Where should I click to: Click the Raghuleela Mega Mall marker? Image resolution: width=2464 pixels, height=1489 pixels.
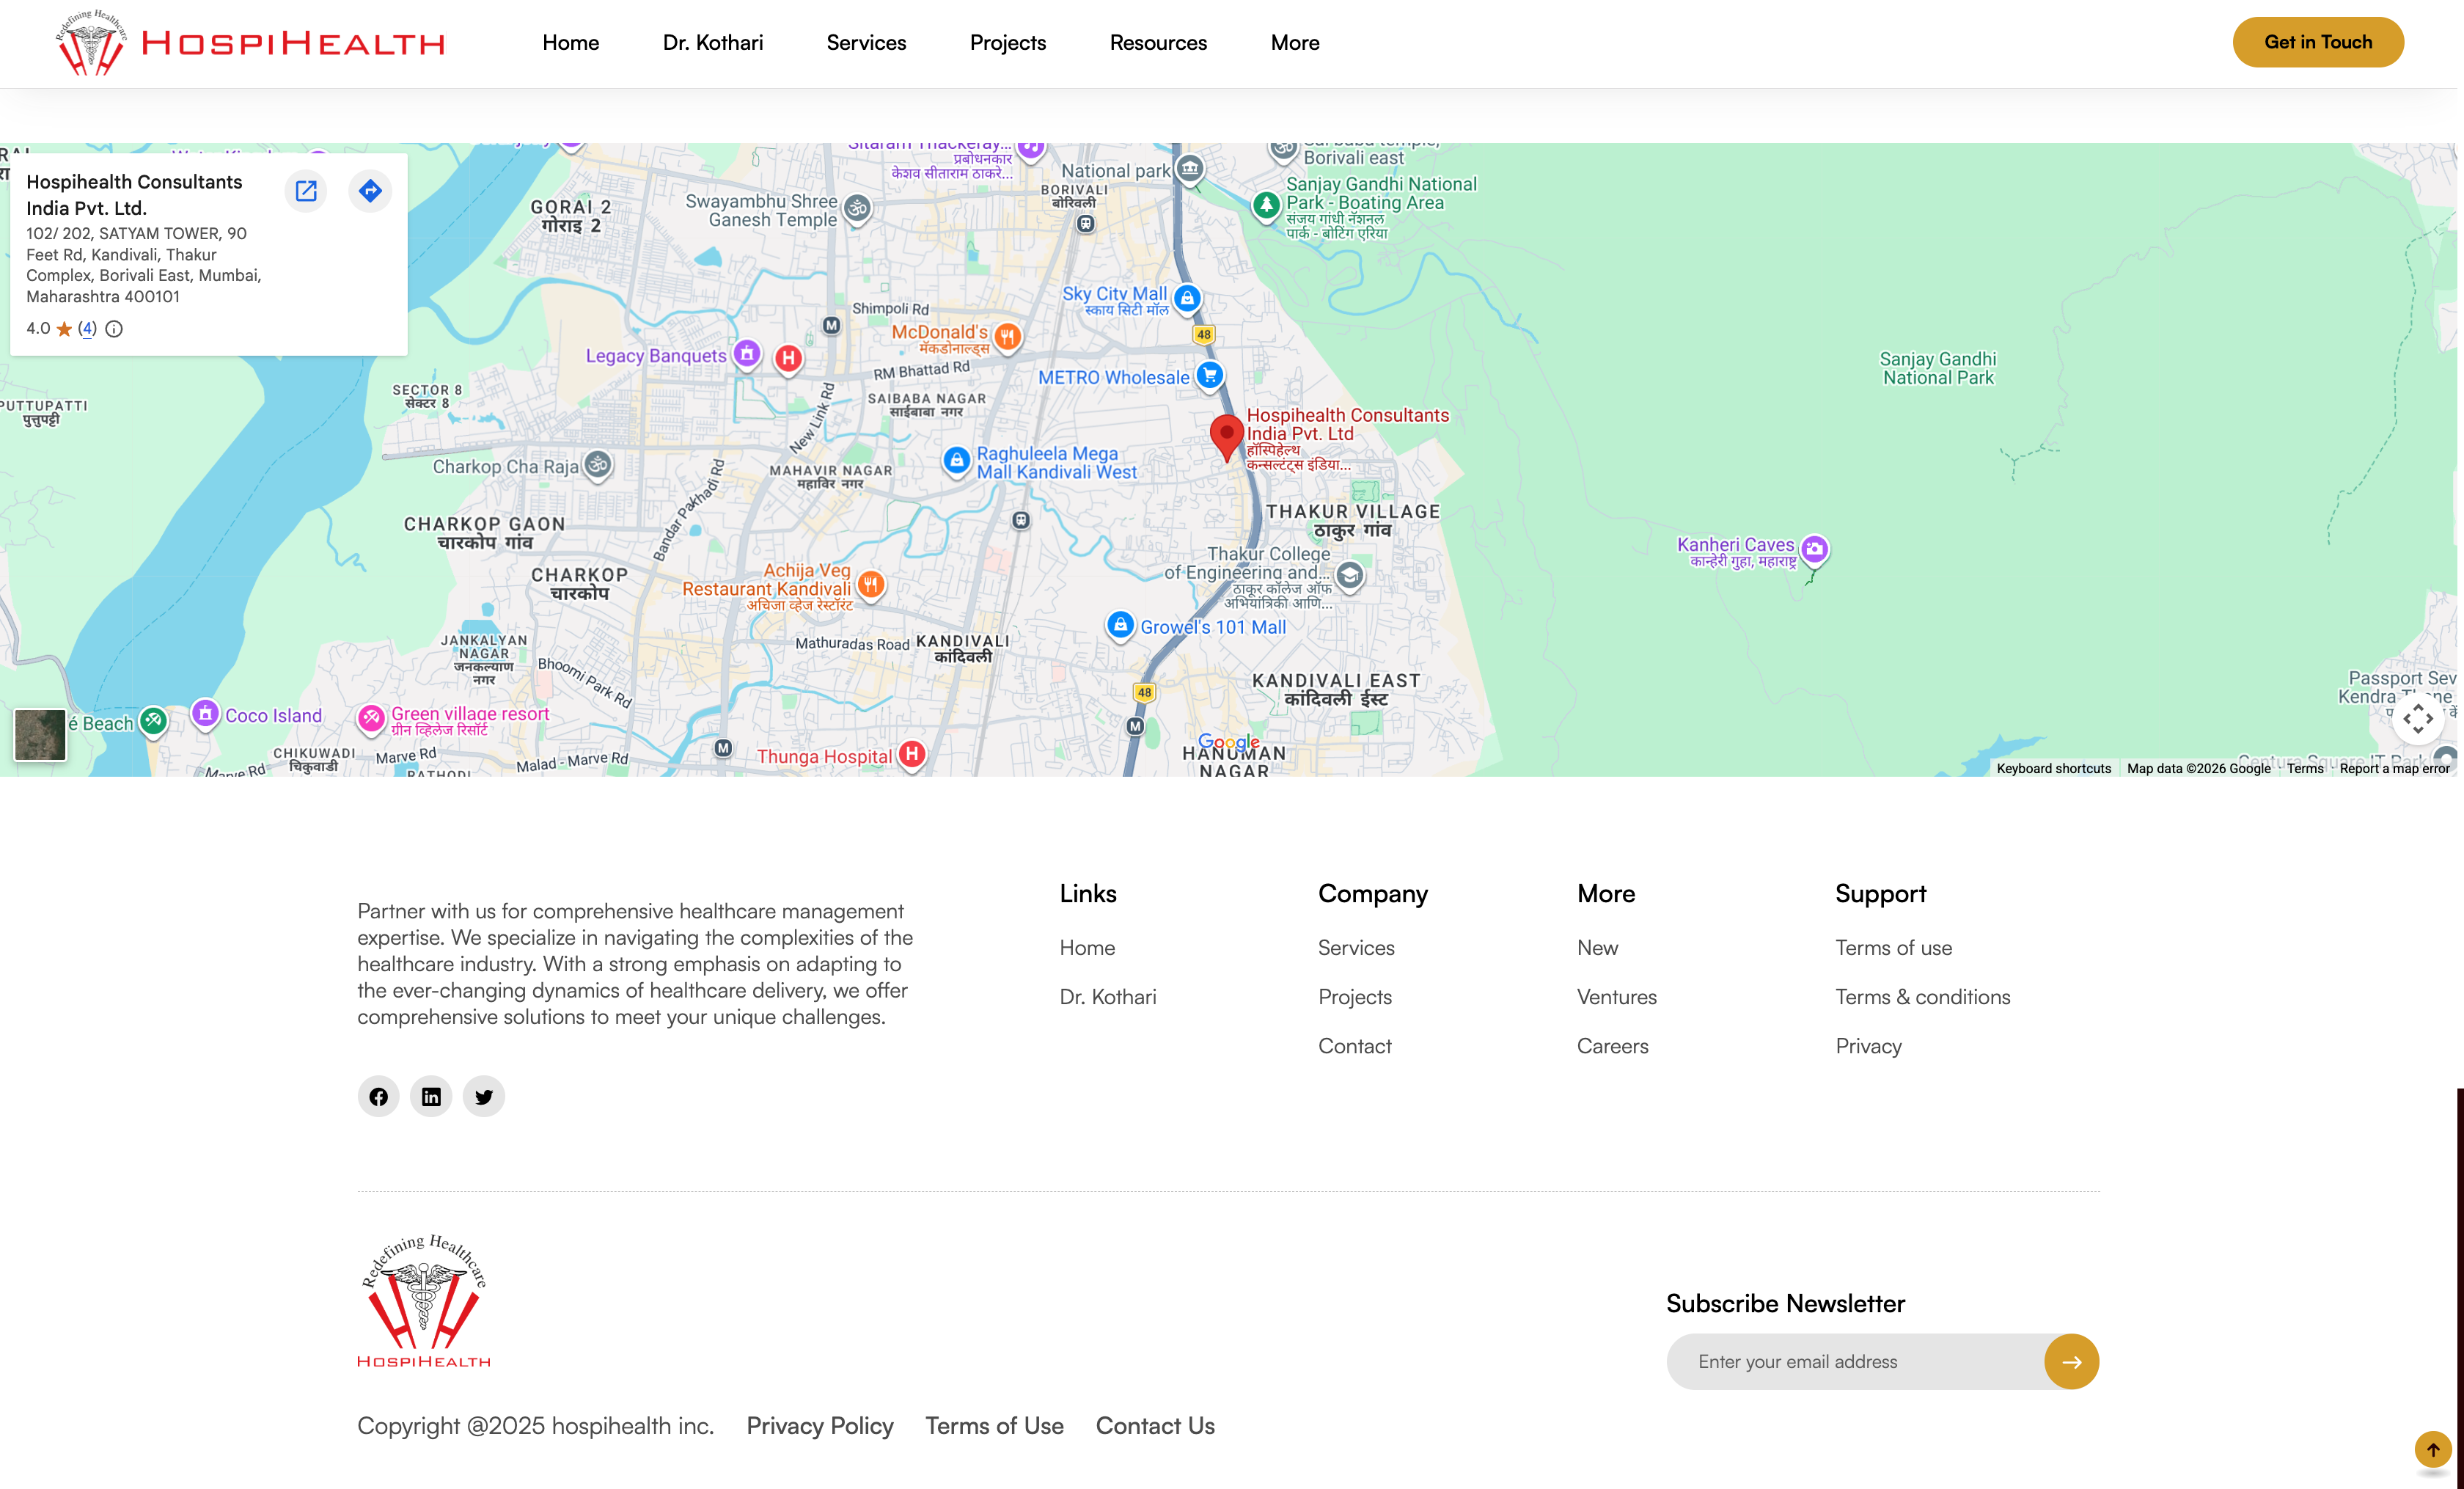click(x=957, y=461)
